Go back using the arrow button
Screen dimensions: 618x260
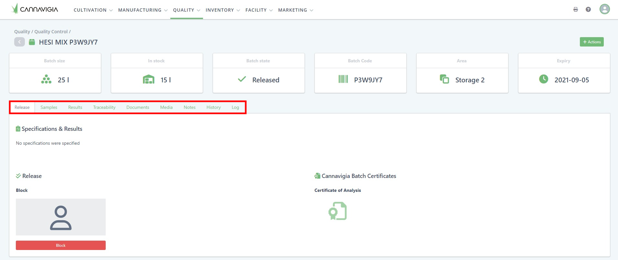tap(19, 42)
